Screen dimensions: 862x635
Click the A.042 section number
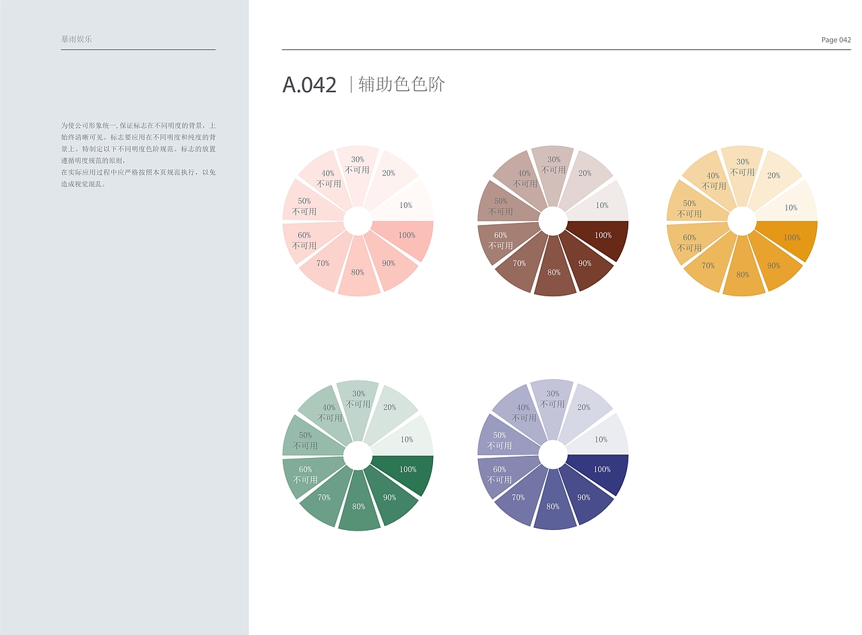309,85
